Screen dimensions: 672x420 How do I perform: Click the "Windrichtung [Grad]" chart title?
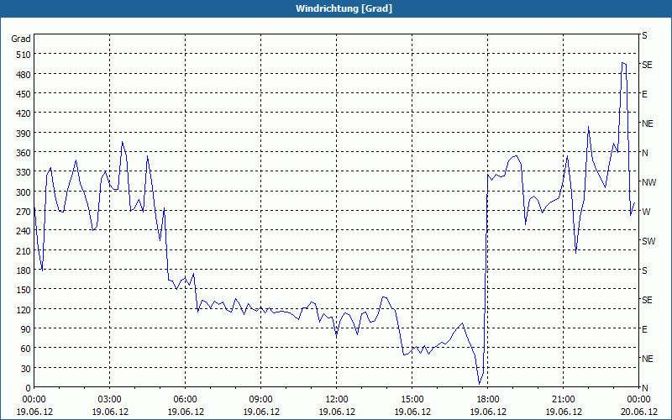coord(344,8)
